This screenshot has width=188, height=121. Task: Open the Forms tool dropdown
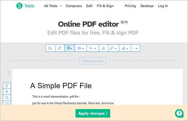pyautogui.click(x=70, y=48)
